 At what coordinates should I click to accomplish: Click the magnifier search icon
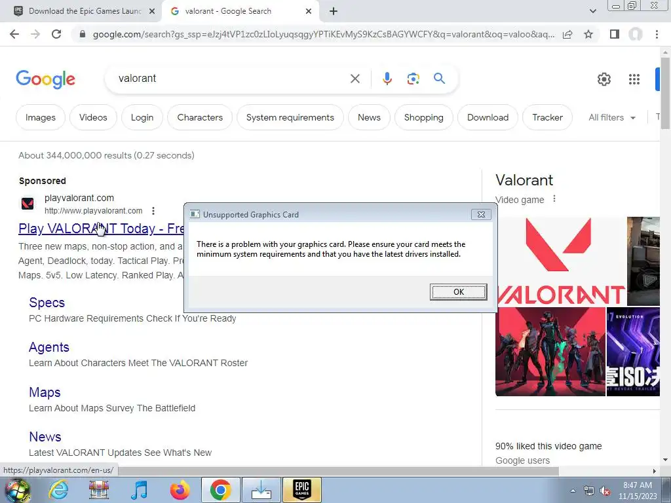coord(439,79)
